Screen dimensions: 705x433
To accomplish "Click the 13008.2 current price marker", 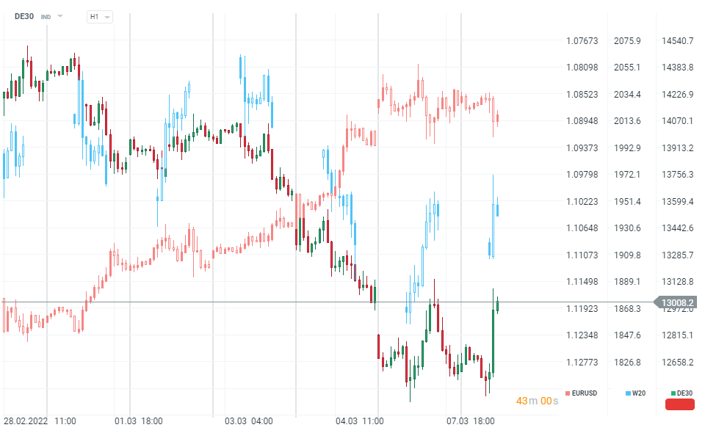I will tap(678, 302).
